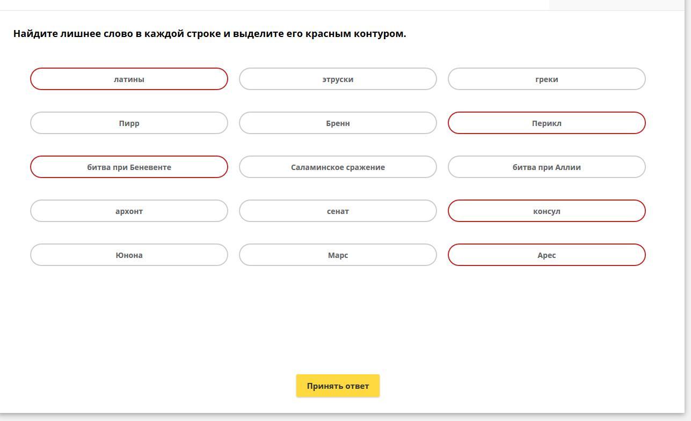Select the 'Юнона' option
691x421 pixels.
pyautogui.click(x=129, y=255)
